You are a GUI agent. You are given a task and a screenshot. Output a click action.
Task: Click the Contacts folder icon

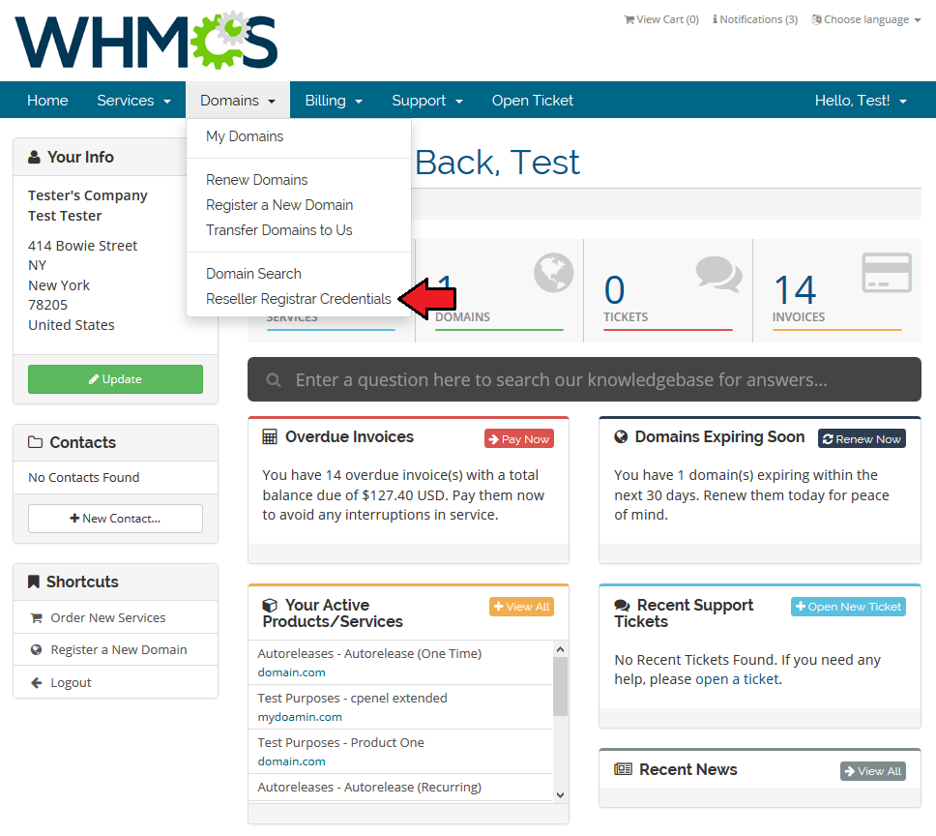35,442
